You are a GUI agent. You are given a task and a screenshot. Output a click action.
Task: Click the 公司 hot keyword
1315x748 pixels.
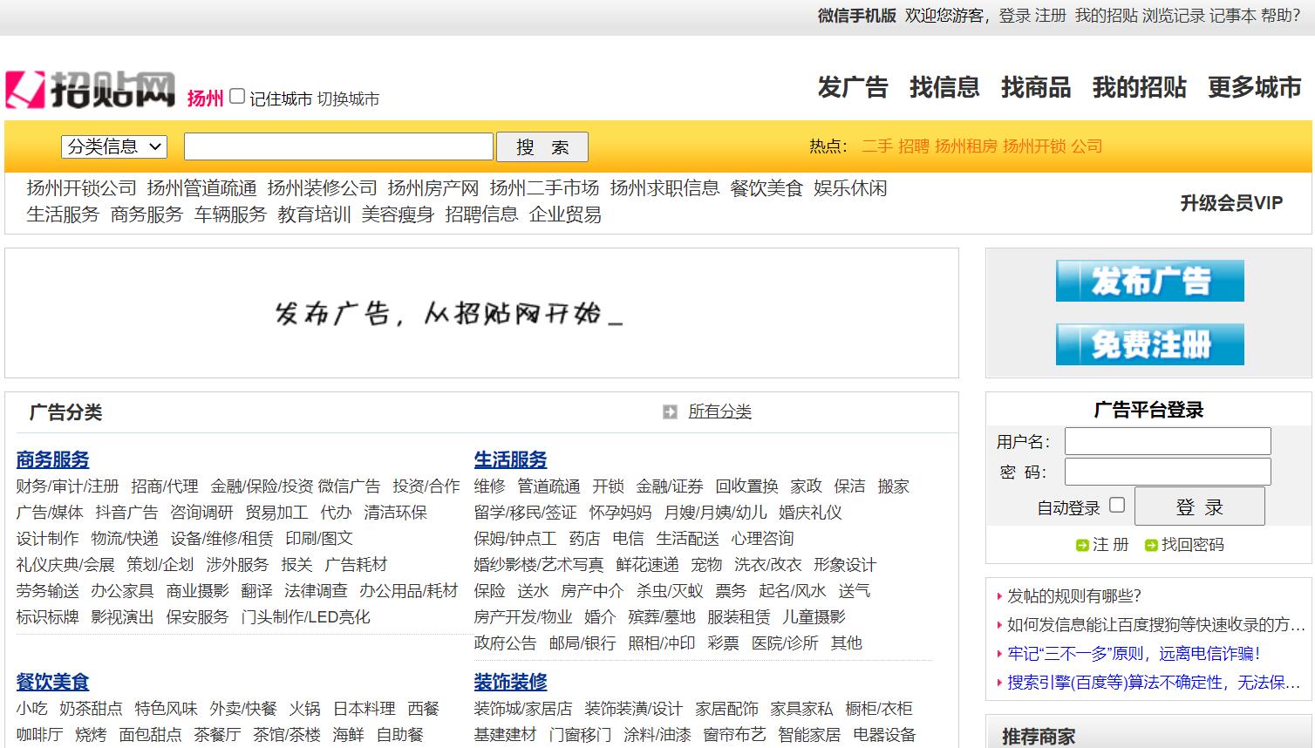[1087, 146]
